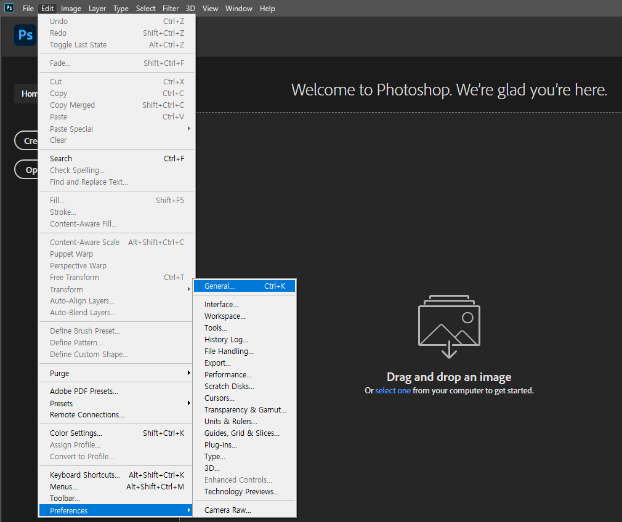This screenshot has height=522, width=622.
Task: Click the partially hidden Open button
Action: pyautogui.click(x=26, y=170)
